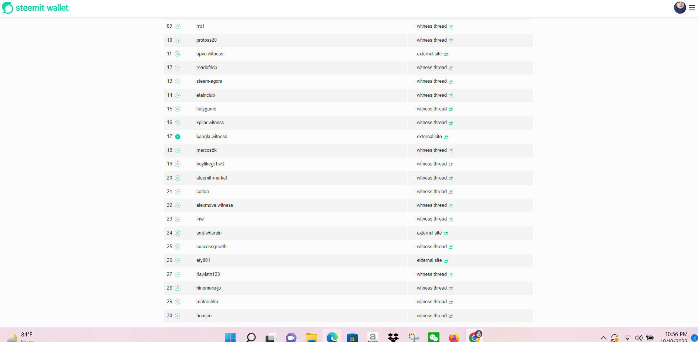698x342 pixels.
Task: Remove vote from bangla.witness
Action: pyautogui.click(x=178, y=137)
